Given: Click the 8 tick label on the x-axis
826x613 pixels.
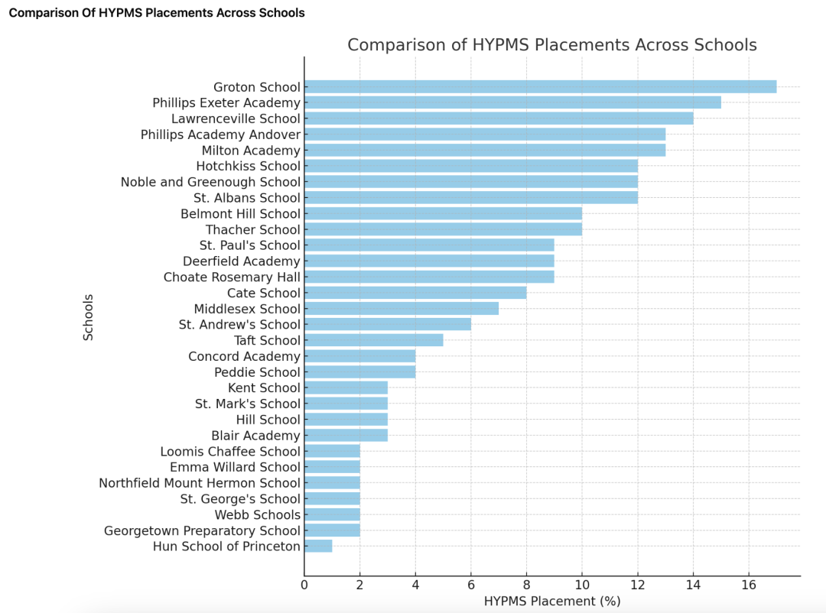Looking at the screenshot, I should tap(526, 585).
